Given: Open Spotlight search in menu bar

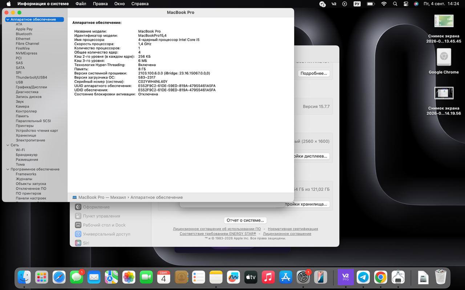Looking at the screenshot, I should [395, 4].
